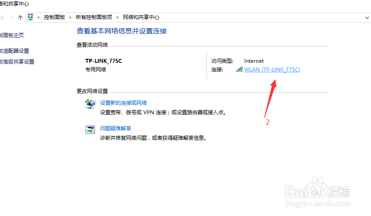Click the Control Panel icon in address bar
Screen dimensions: 371x216
(x=31, y=17)
